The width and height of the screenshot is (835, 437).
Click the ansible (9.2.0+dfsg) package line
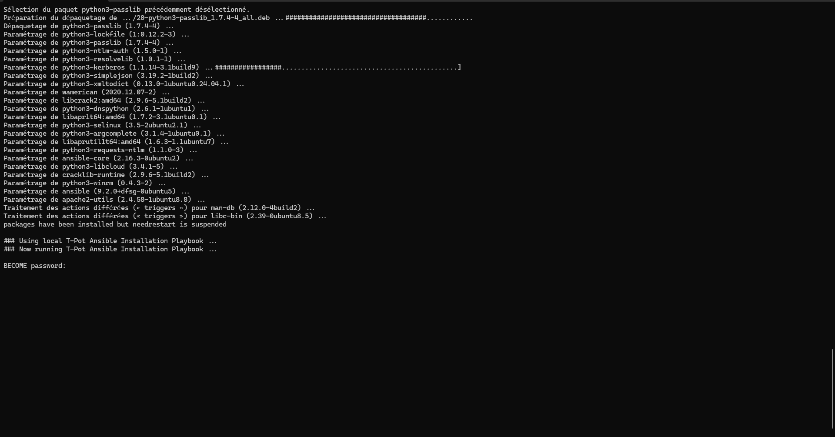coord(96,191)
